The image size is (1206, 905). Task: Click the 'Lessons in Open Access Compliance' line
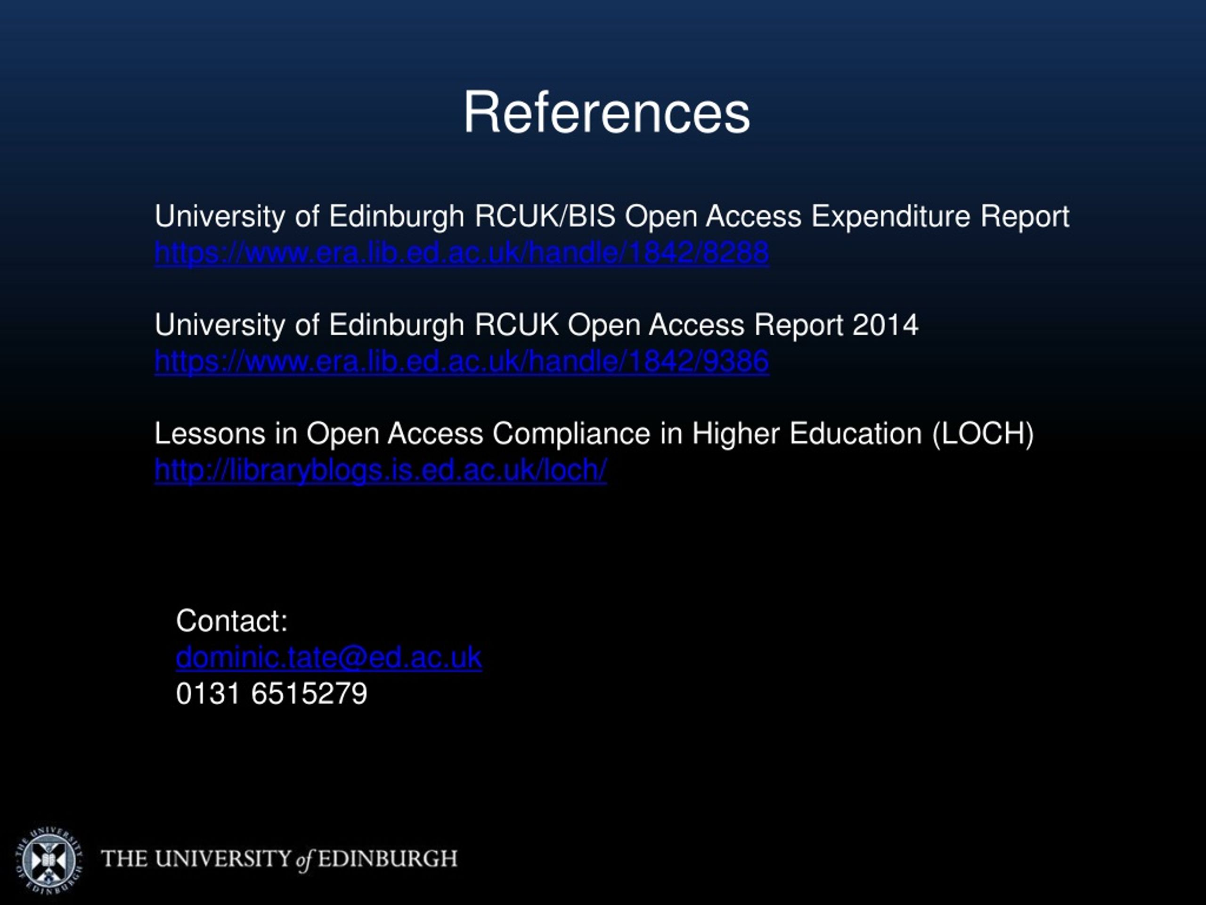pos(594,434)
